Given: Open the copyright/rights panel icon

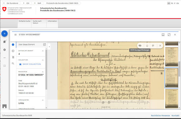Looking at the screenshot, I should (x=13, y=51).
